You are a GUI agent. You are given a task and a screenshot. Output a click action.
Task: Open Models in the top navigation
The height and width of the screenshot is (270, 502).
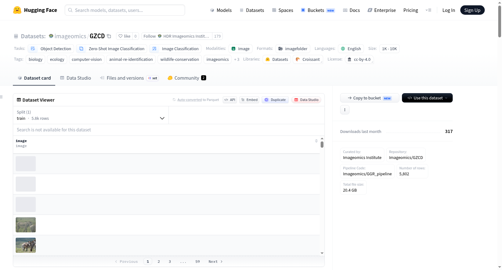[x=221, y=10]
